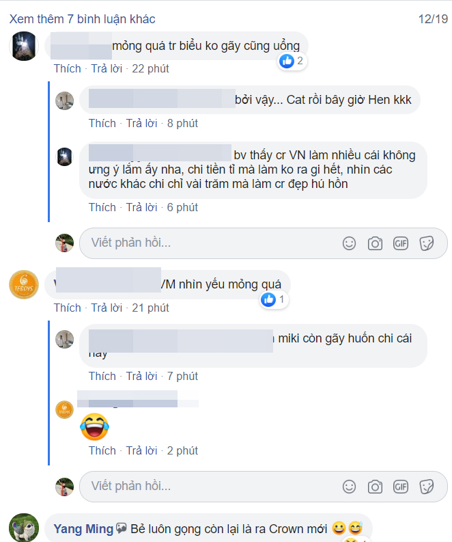
Task: Click emoji icon in the lower reply box
Action: click(349, 487)
